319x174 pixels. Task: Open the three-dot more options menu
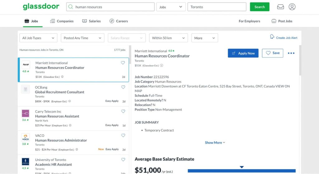click(291, 53)
